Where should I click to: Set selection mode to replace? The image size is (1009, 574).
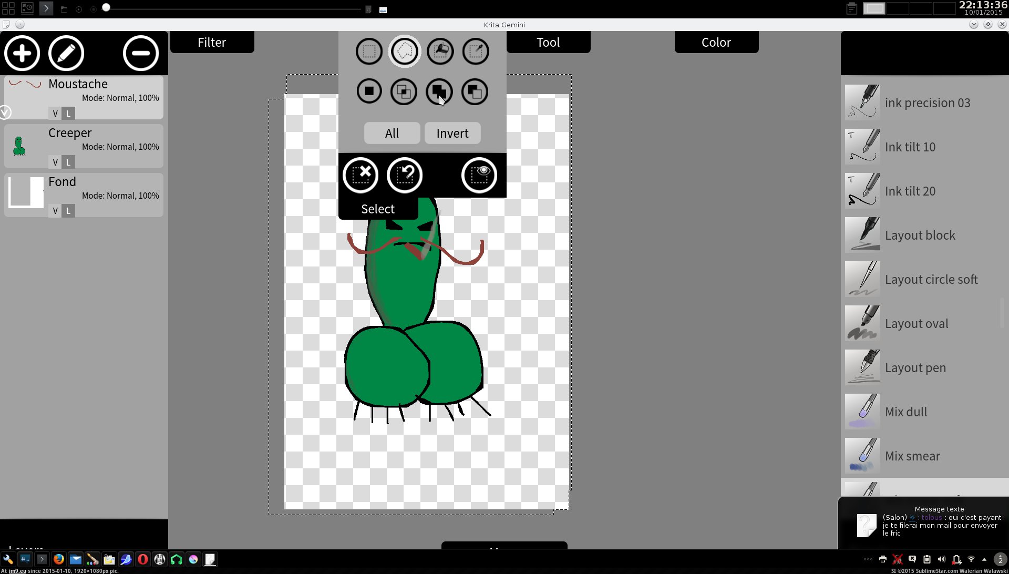click(369, 91)
